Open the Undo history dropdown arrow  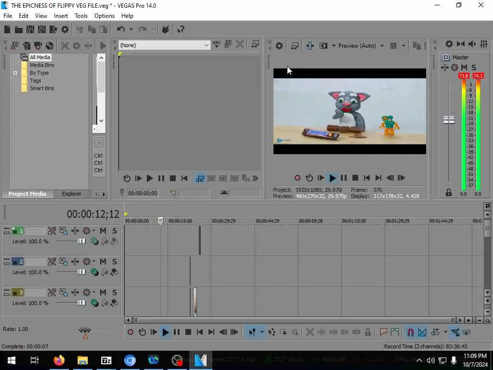[131, 29]
